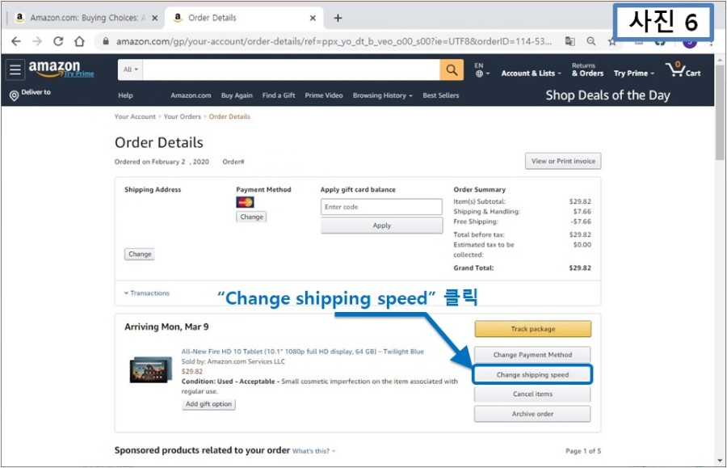
Task: Open the browser home icon
Action: 79,41
